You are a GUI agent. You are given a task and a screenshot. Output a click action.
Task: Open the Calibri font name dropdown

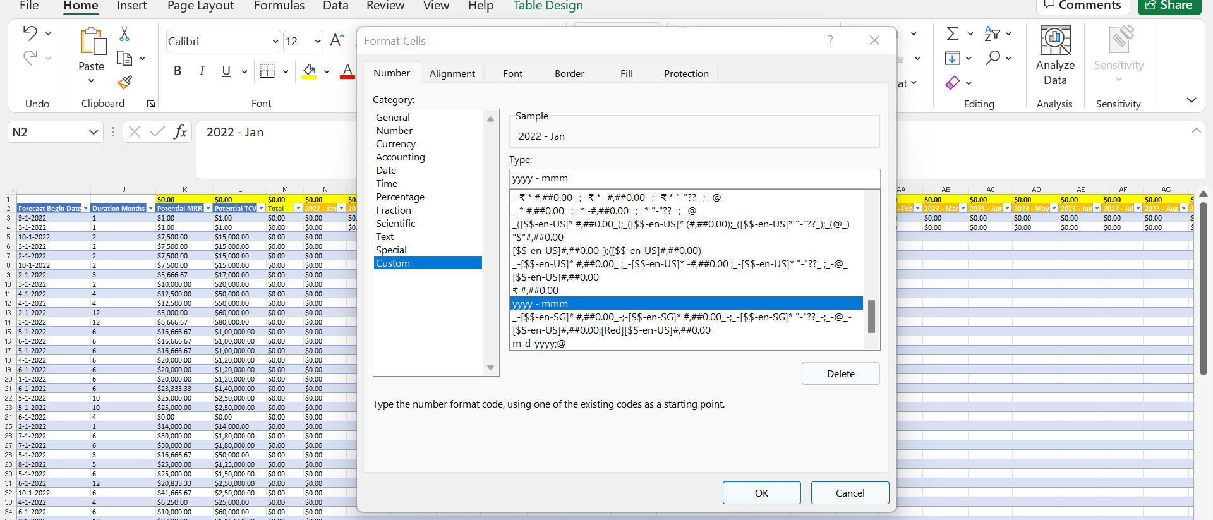[x=275, y=41]
